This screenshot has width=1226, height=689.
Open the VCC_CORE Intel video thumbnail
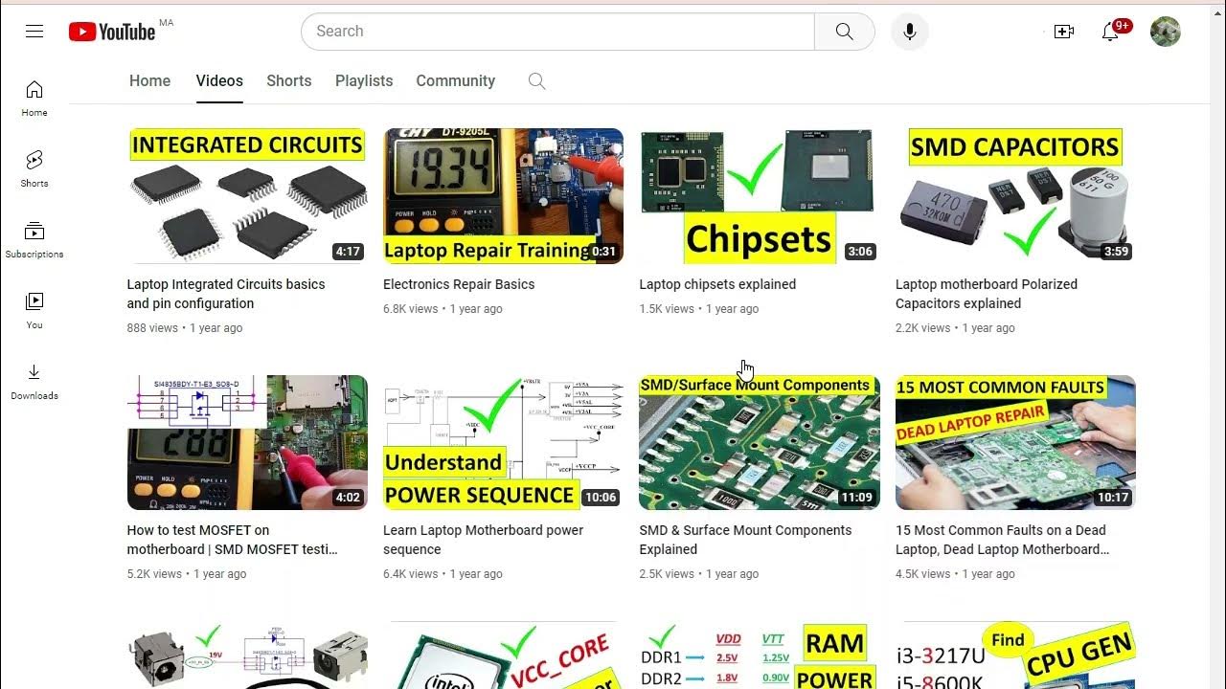[x=503, y=656]
